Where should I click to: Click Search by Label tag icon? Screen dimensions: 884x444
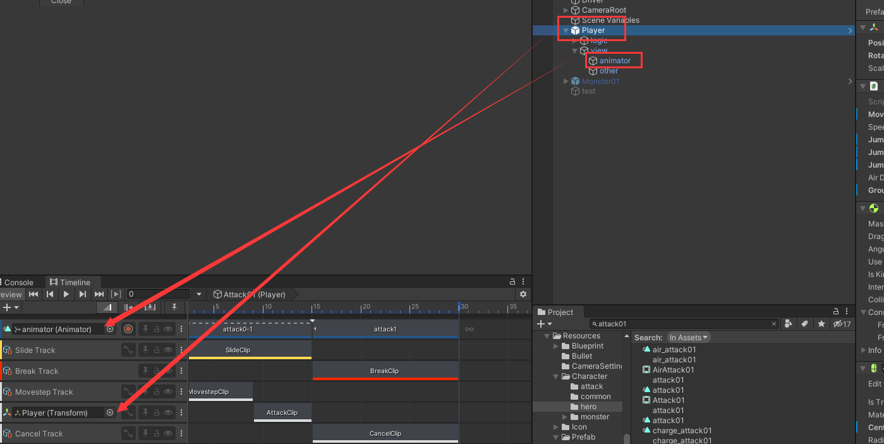804,324
